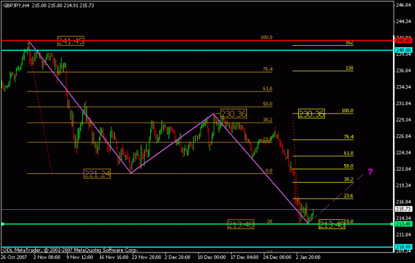Select the white 215.73 current price tag
This screenshot has height=263, width=415.
coord(403,209)
